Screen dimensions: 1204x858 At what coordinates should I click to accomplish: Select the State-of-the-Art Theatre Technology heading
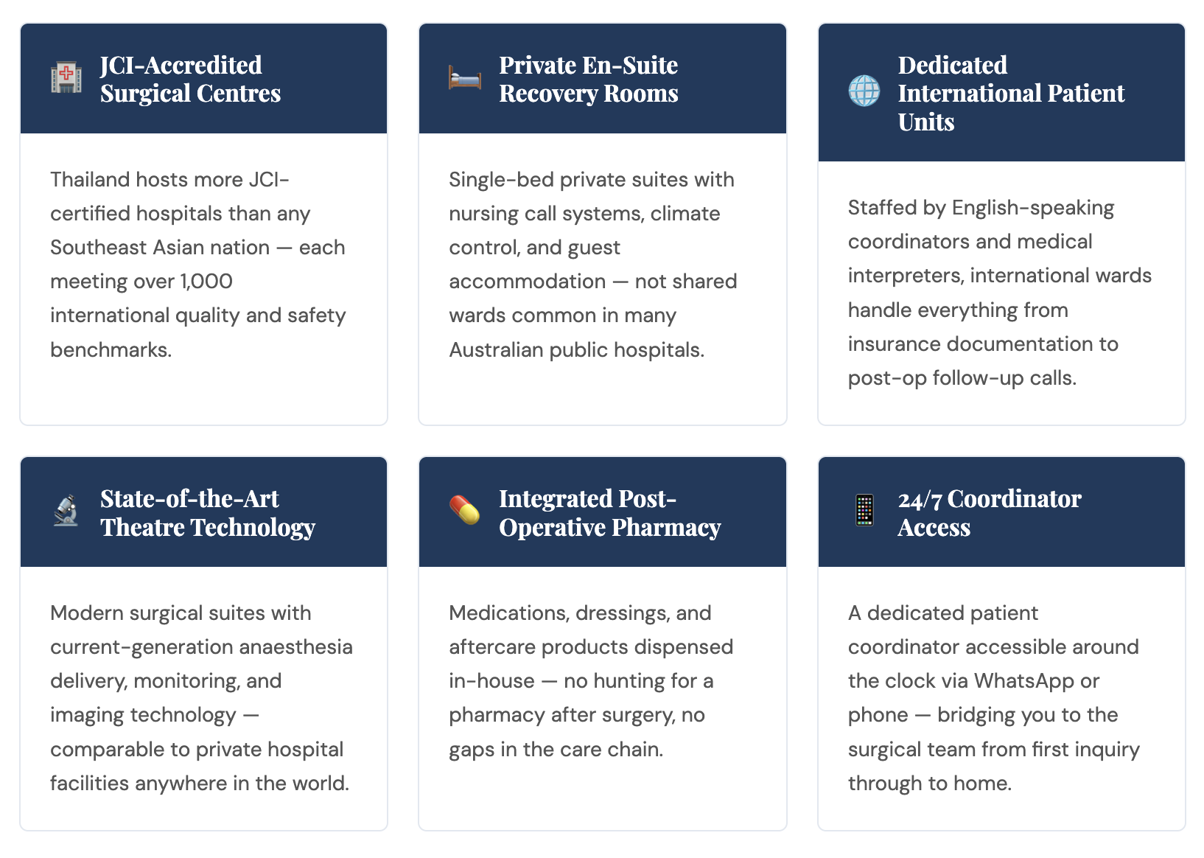pyautogui.click(x=208, y=512)
